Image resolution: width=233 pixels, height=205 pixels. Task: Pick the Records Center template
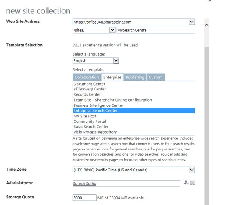[x=134, y=94]
